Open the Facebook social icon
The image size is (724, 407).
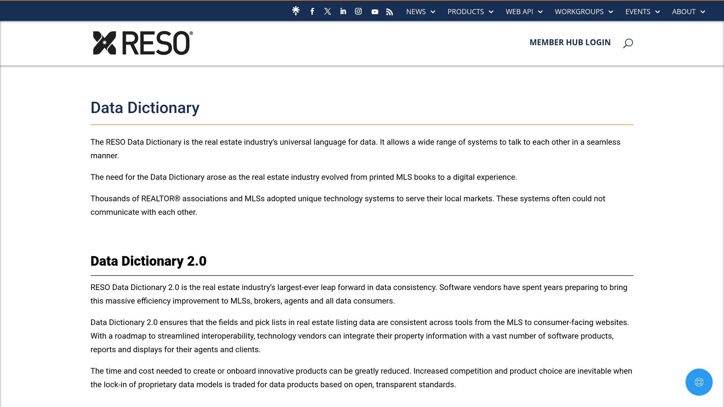(x=312, y=12)
